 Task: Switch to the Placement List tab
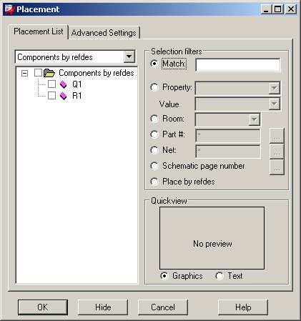(39, 31)
